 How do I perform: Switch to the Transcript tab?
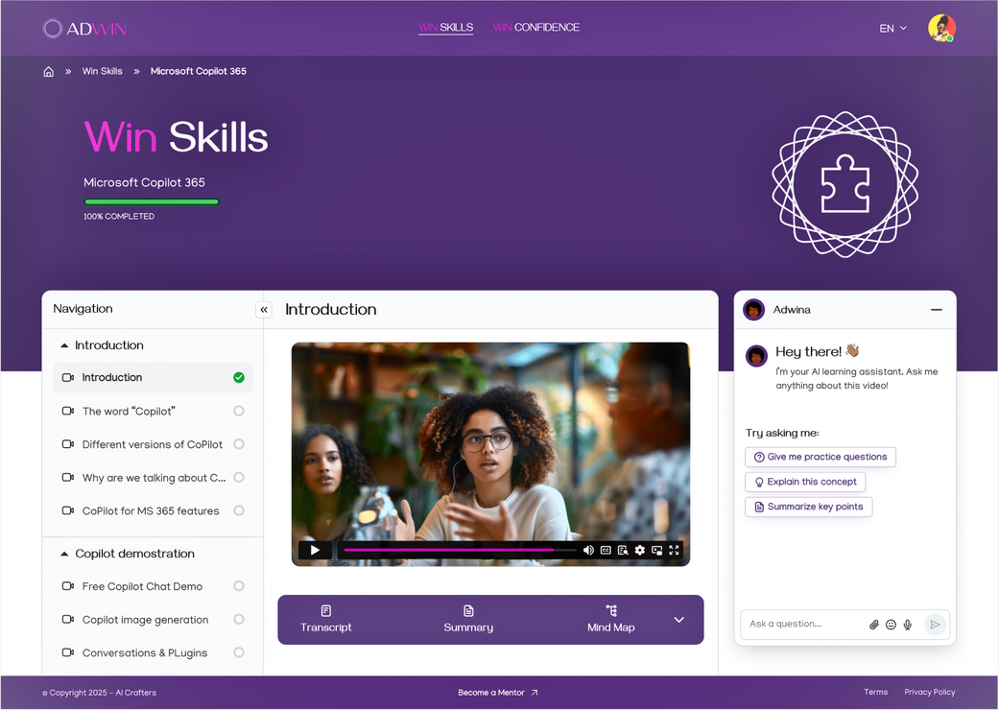325,620
